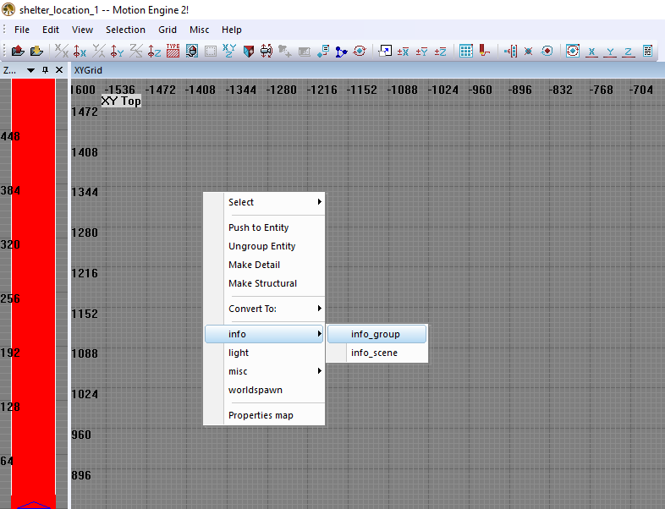Open the Grid menu
665x509 pixels.
point(168,30)
